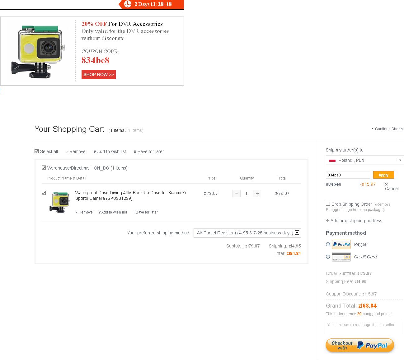The width and height of the screenshot is (404, 360).
Task: Click the Continue Shopping link
Action: [388, 129]
